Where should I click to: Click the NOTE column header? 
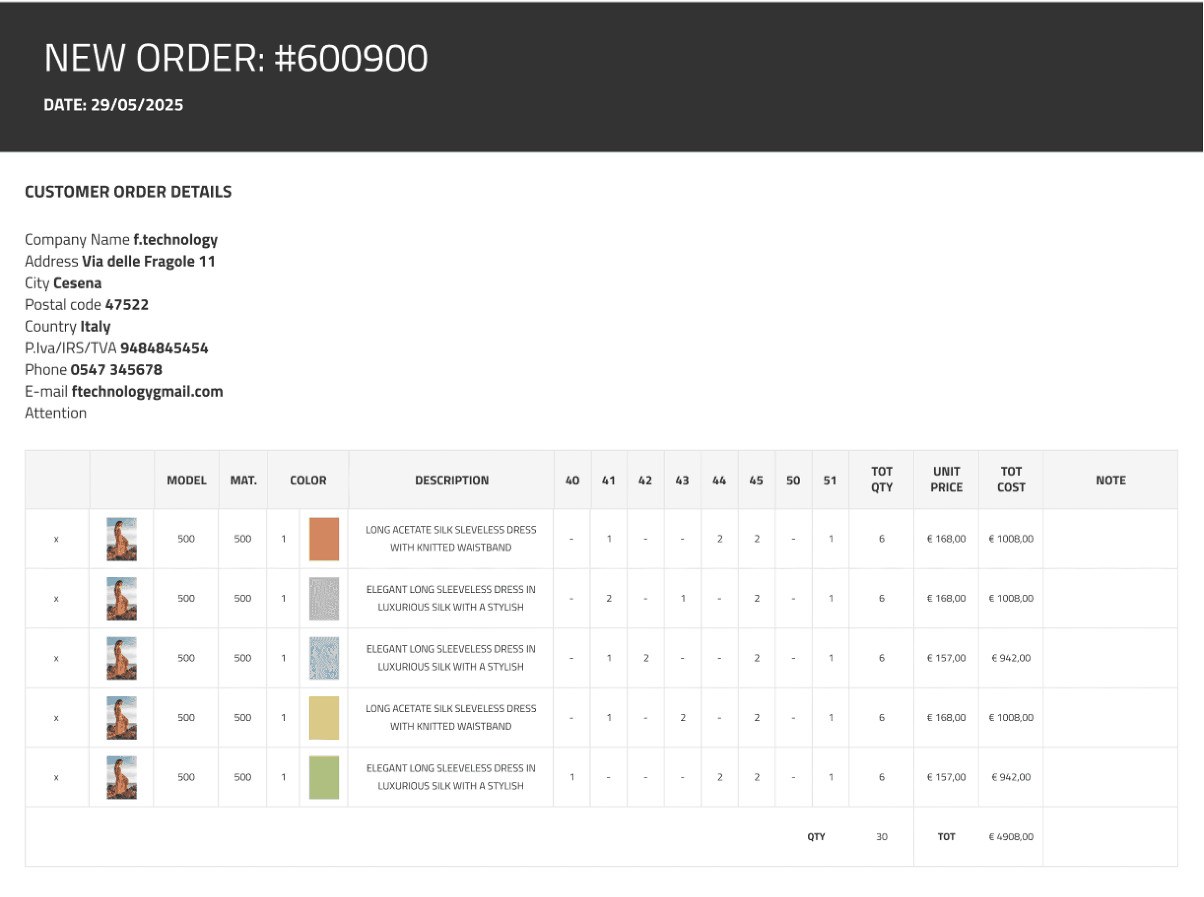click(x=1110, y=480)
